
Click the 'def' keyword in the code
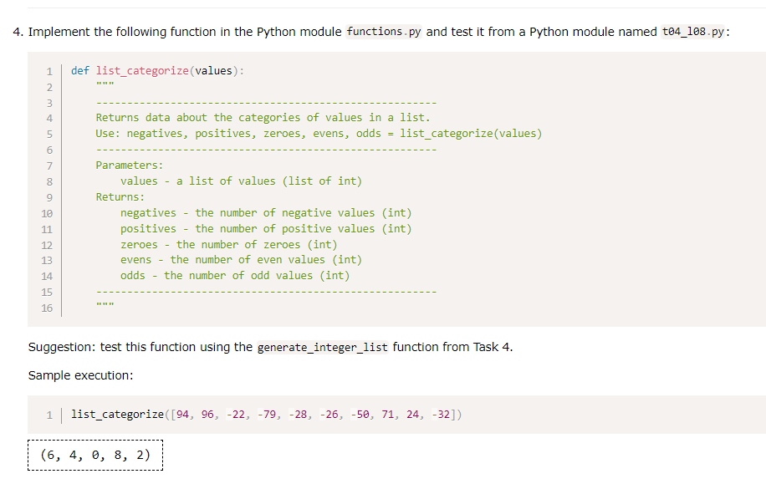tap(80, 71)
